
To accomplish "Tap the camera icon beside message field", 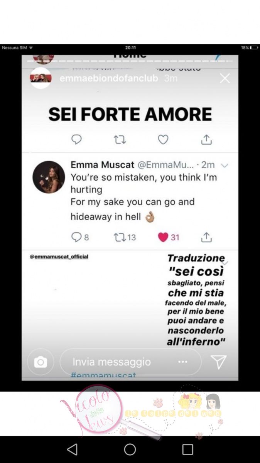I will point(41,362).
